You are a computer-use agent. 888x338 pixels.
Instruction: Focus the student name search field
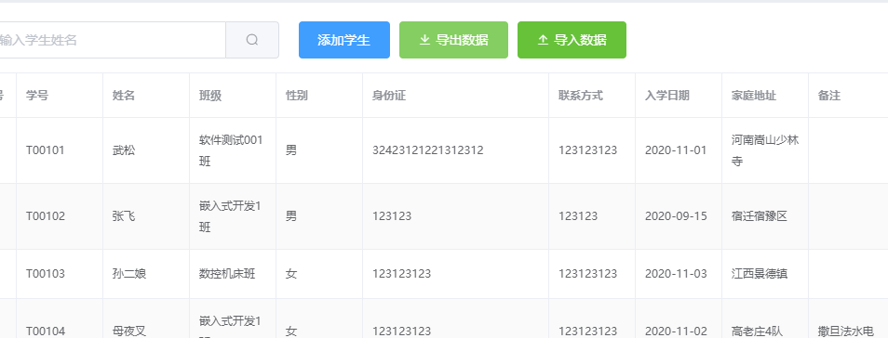tap(112, 40)
